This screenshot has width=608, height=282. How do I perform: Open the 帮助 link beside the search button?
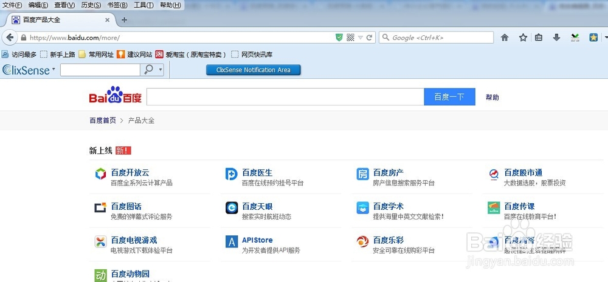coord(492,97)
